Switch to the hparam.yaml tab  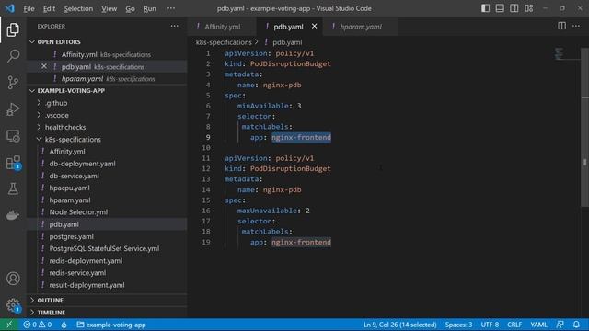pyautogui.click(x=361, y=27)
